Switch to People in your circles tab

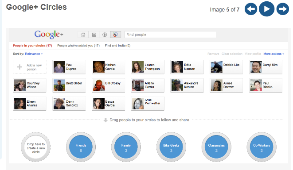32,46
